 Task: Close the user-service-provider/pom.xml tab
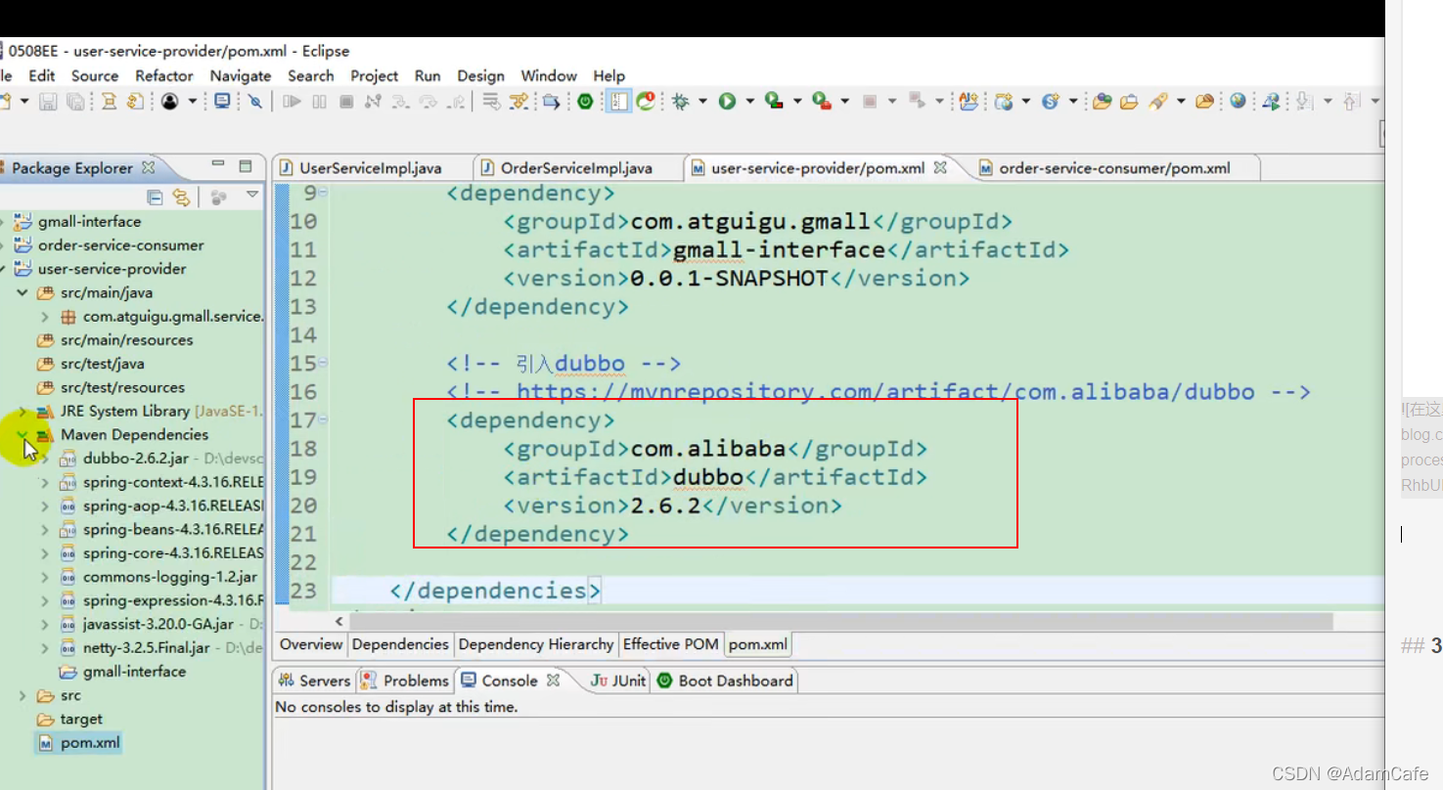pyautogui.click(x=940, y=167)
